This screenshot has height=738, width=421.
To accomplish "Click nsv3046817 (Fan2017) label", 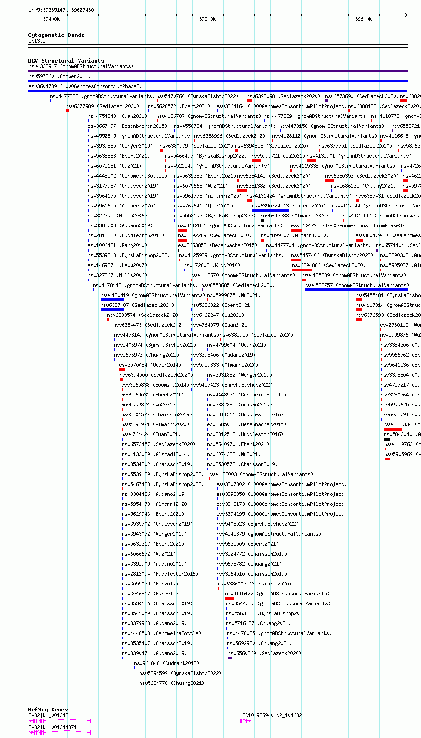I will point(150,594).
